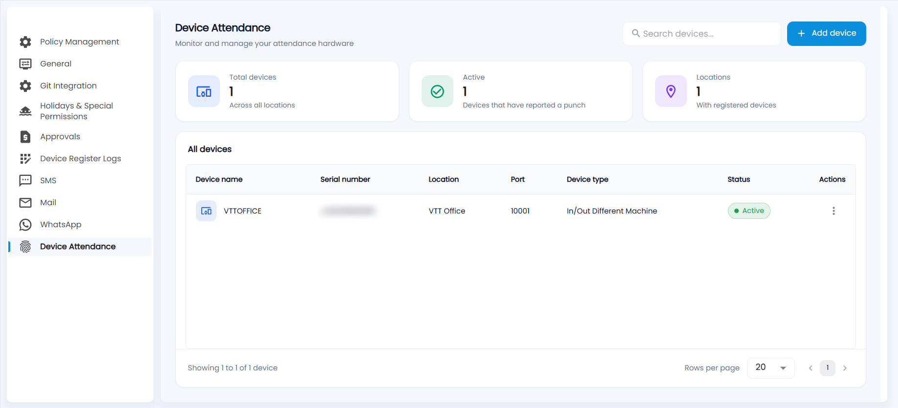898x408 pixels.
Task: Click the General settings icon
Action: [25, 64]
